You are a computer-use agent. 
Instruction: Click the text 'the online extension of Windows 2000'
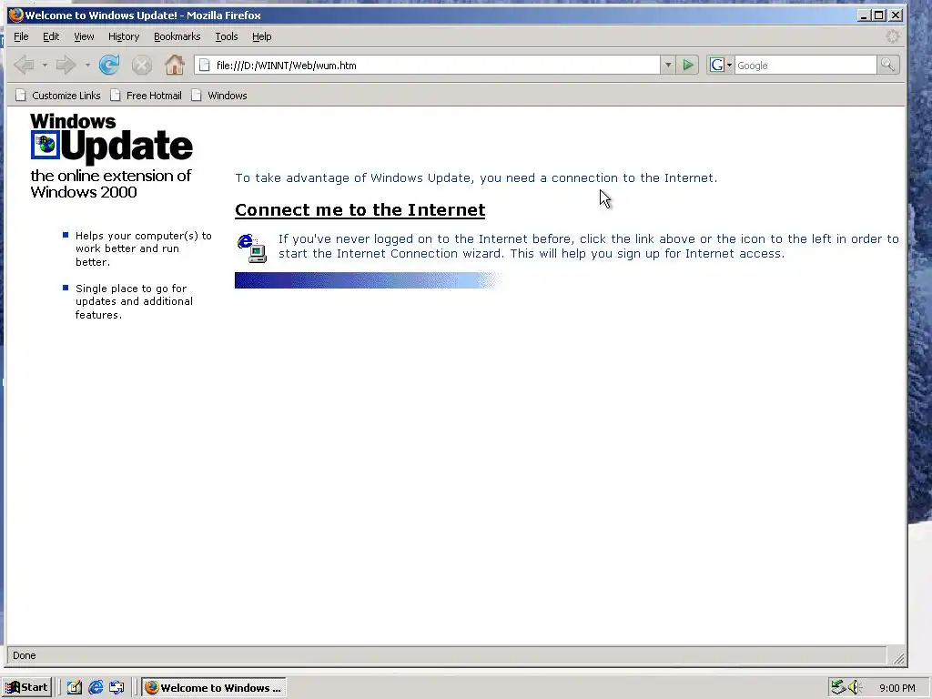(x=110, y=184)
